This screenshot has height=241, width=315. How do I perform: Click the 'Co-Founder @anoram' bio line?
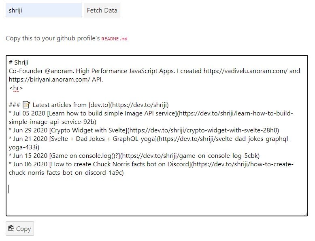coord(154,71)
